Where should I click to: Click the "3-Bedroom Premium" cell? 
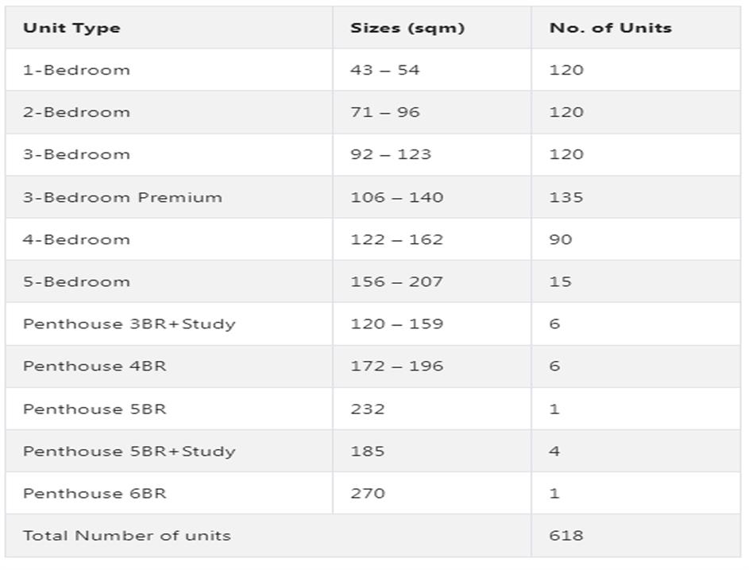coord(122,197)
